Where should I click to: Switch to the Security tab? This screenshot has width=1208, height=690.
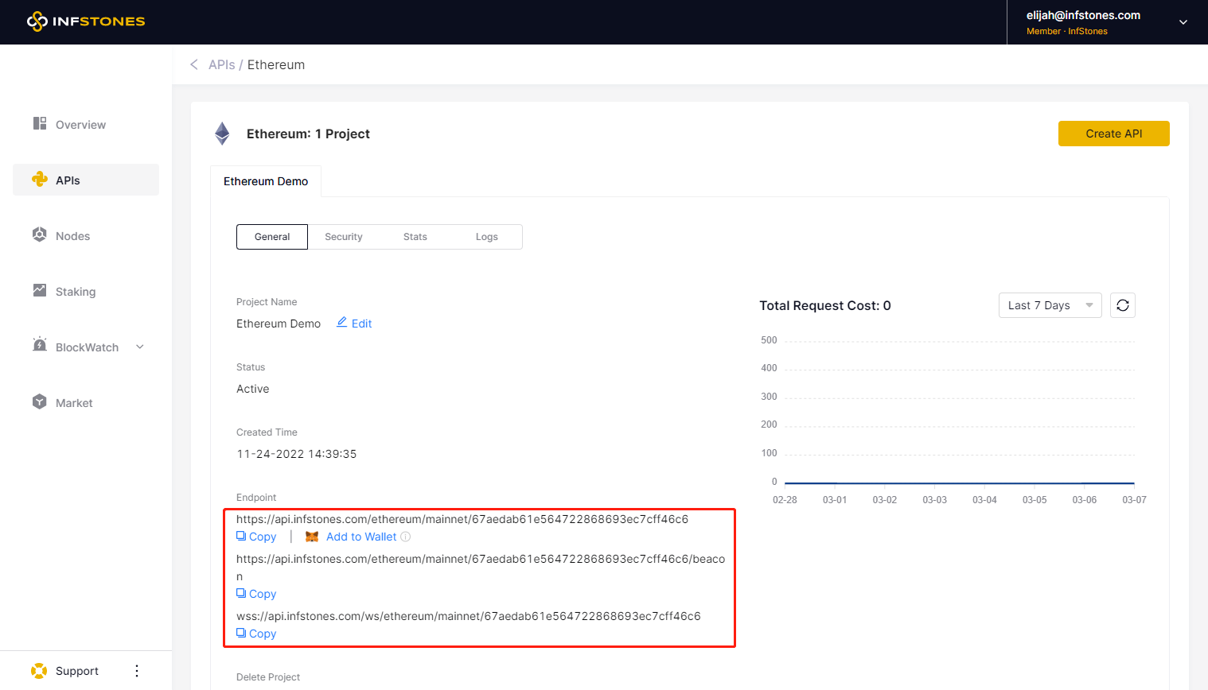point(344,237)
